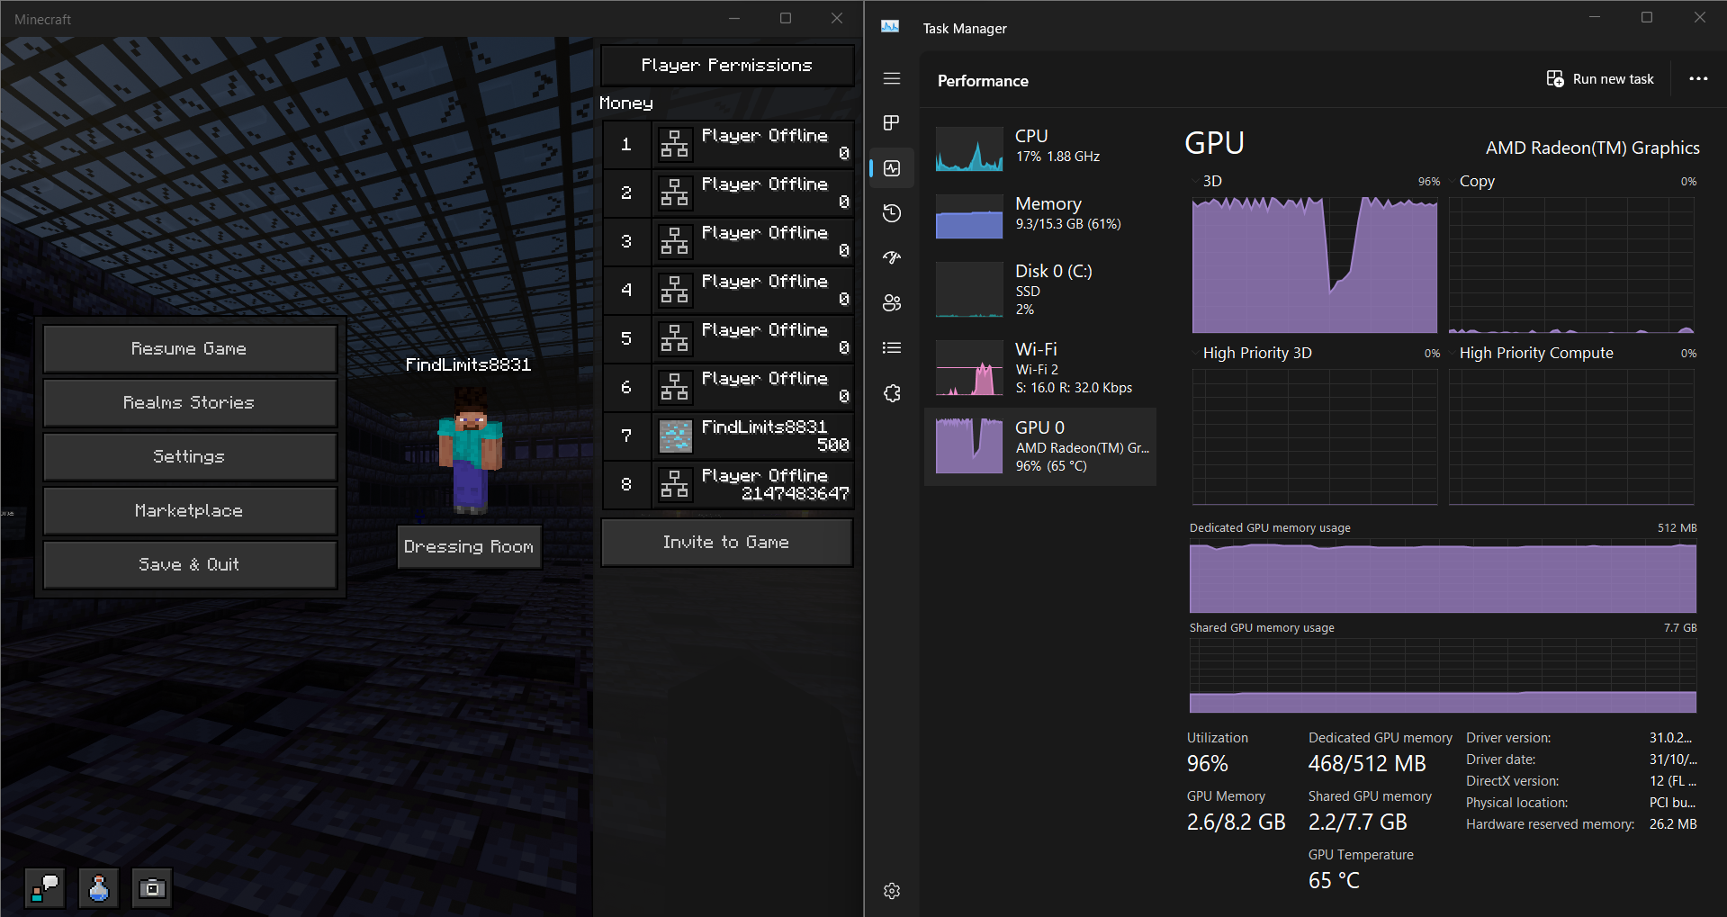Screen dimensions: 1727x917
Task: Open the High Priority Compute graph dropdown
Action: click(x=1453, y=354)
